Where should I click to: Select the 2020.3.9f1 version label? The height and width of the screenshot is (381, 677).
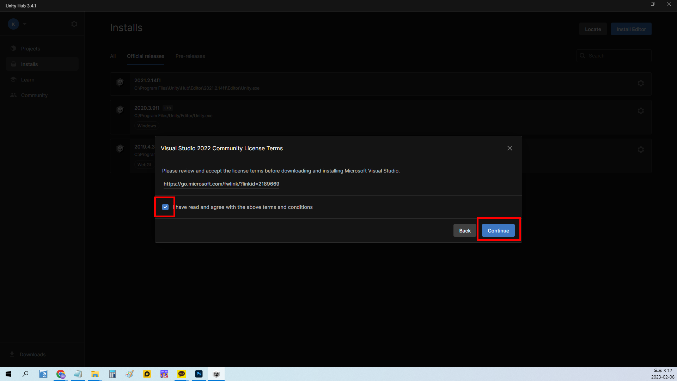(147, 108)
